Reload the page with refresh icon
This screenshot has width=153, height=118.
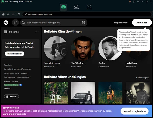coord(19,14)
